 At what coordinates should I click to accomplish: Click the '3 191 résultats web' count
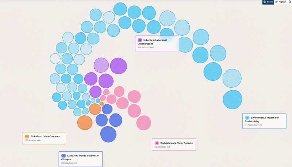pos(253,125)
